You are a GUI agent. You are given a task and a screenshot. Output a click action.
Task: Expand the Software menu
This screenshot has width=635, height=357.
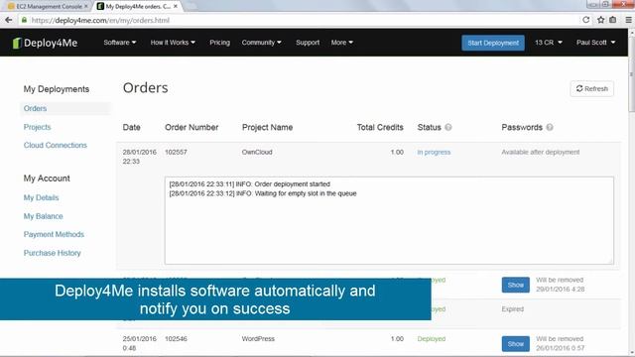coord(120,43)
